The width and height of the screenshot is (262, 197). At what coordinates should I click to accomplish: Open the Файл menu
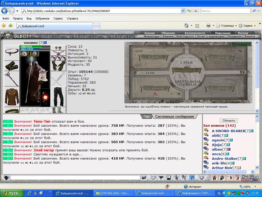click(6, 18)
